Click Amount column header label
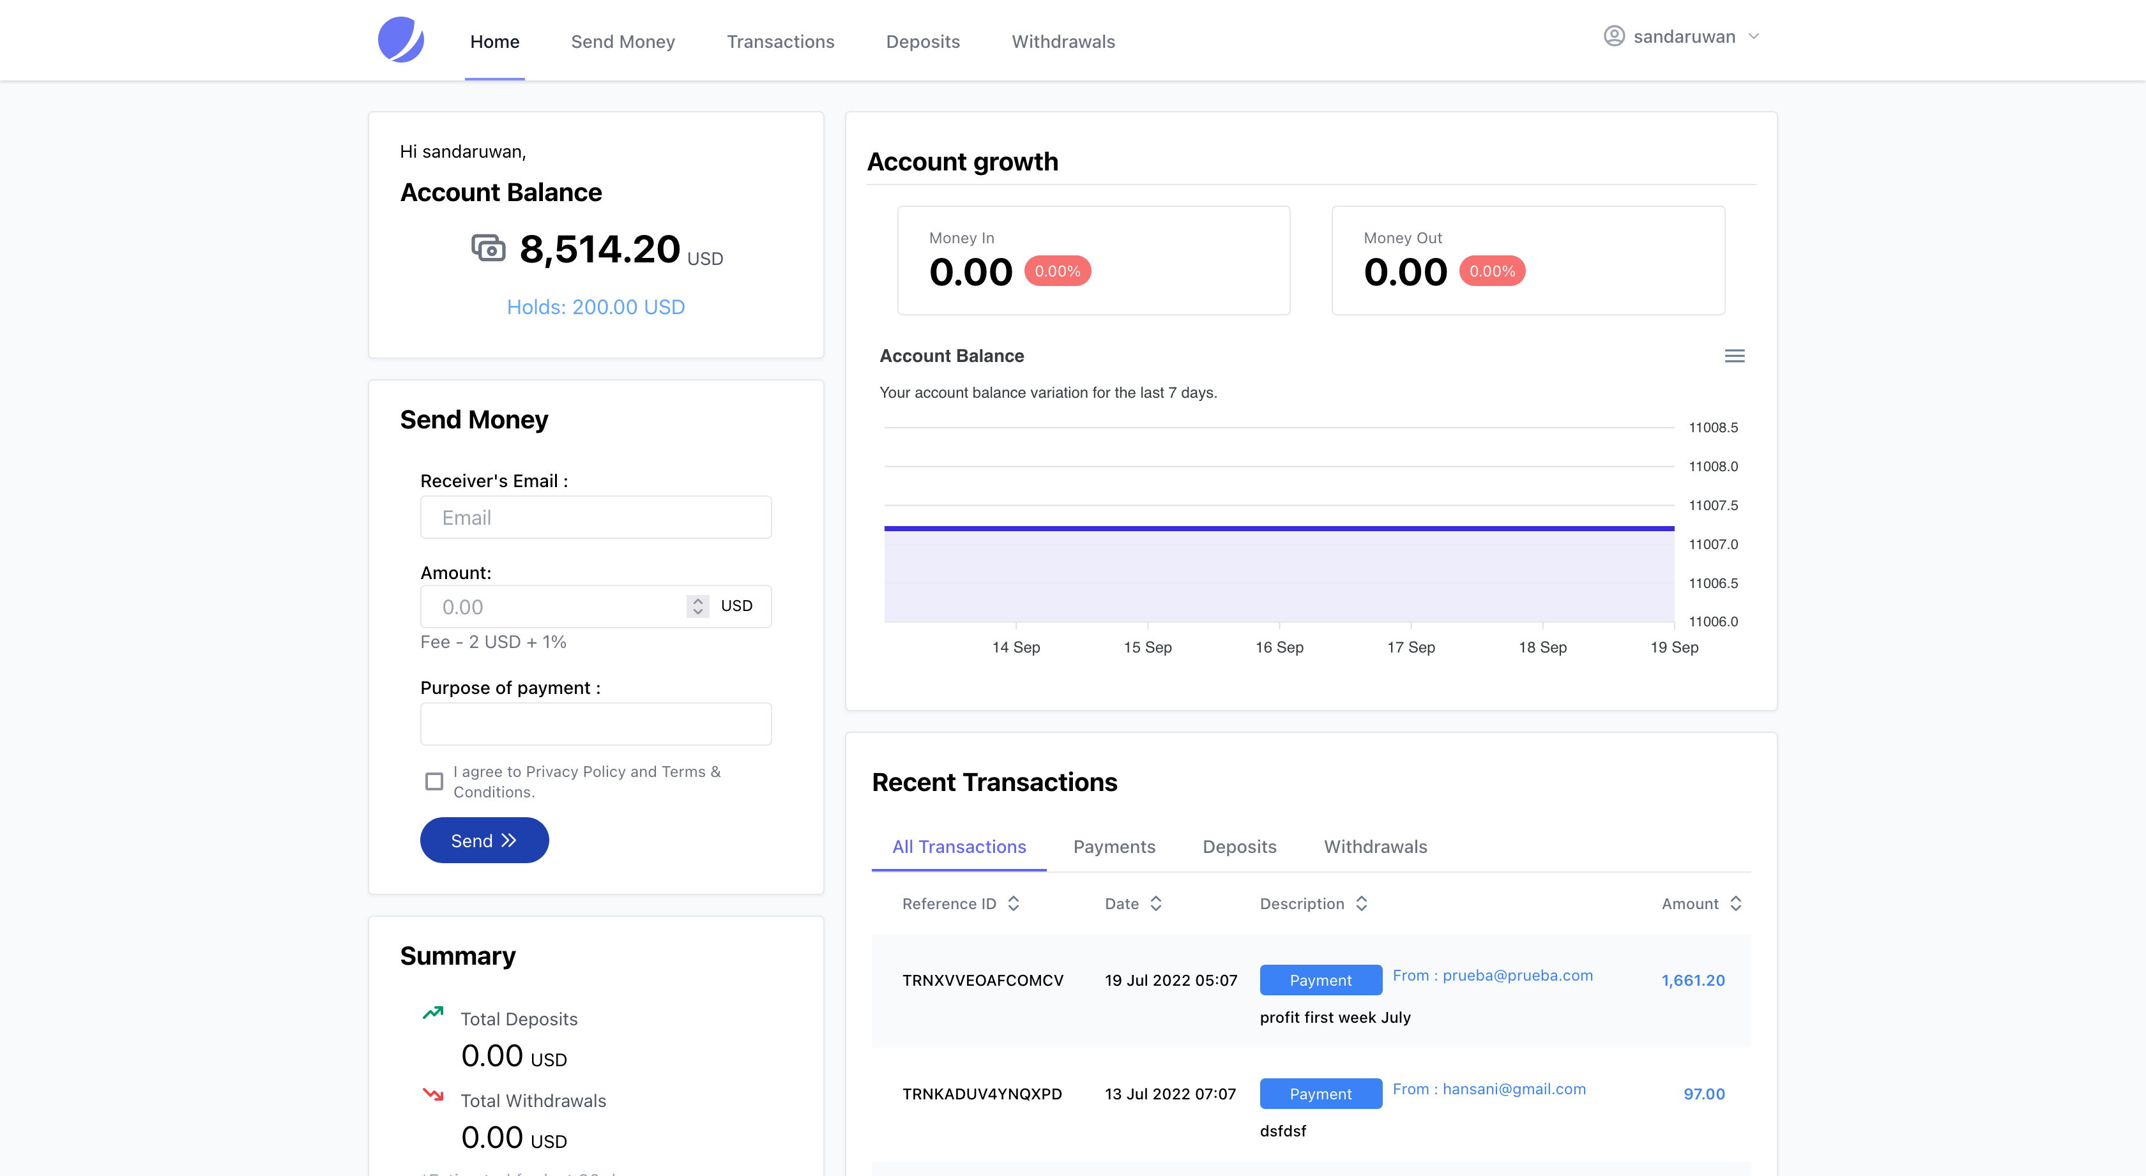 1689,903
